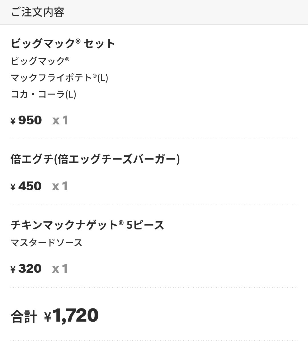Select the コカ・コーラ(L) drink line

click(x=43, y=94)
